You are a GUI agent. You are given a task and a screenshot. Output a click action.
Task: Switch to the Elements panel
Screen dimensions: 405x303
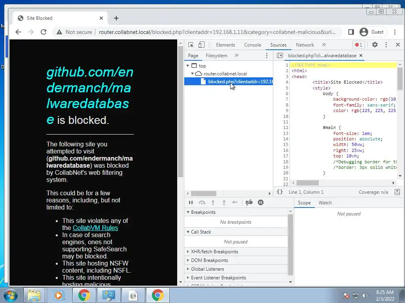(x=225, y=45)
